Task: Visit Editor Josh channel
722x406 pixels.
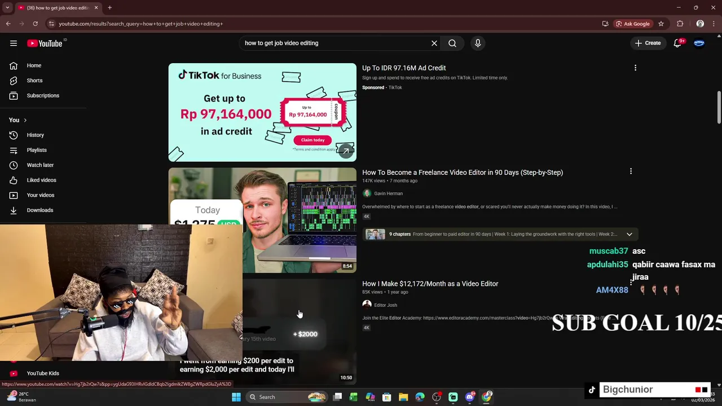Action: tap(385, 305)
